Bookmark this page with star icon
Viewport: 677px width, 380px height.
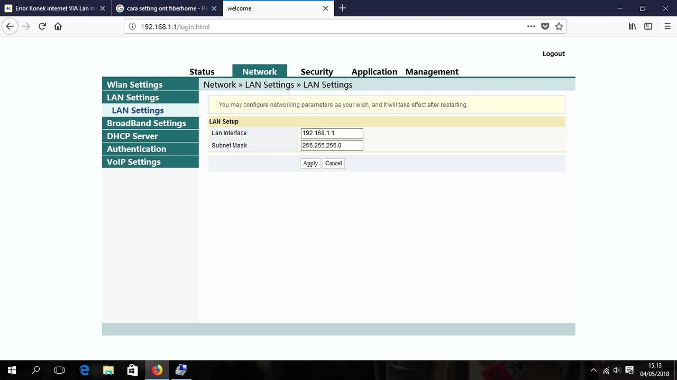click(x=559, y=26)
